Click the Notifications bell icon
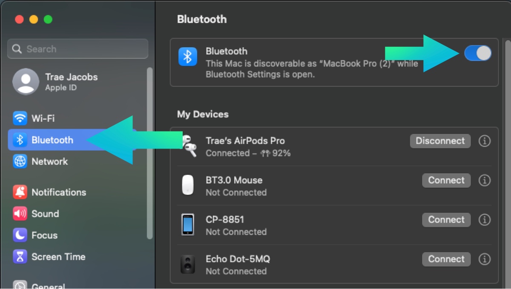The width and height of the screenshot is (511, 289). tap(20, 192)
